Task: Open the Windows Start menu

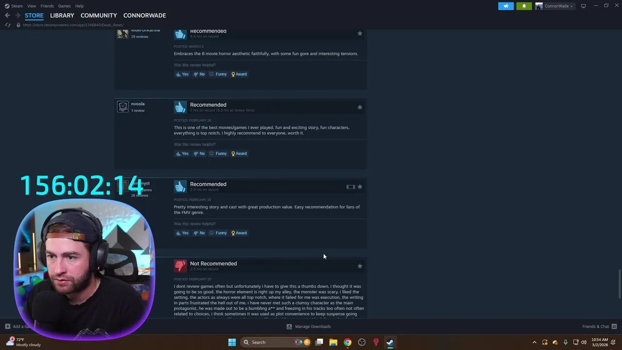Action: coord(232,342)
